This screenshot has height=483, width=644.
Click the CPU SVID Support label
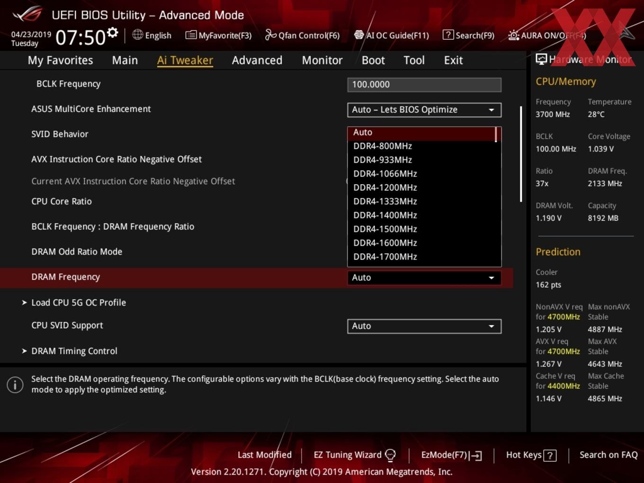pos(67,326)
